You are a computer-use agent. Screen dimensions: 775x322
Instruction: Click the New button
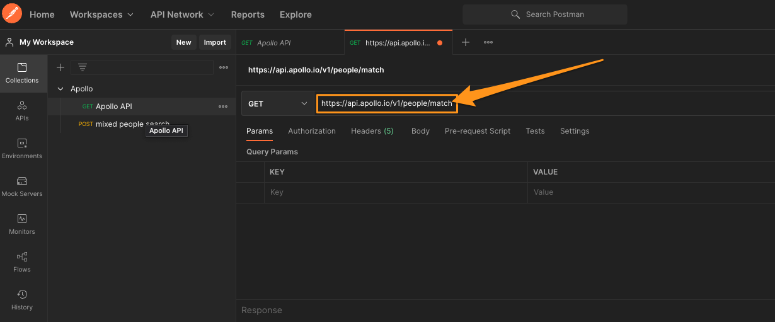(183, 42)
